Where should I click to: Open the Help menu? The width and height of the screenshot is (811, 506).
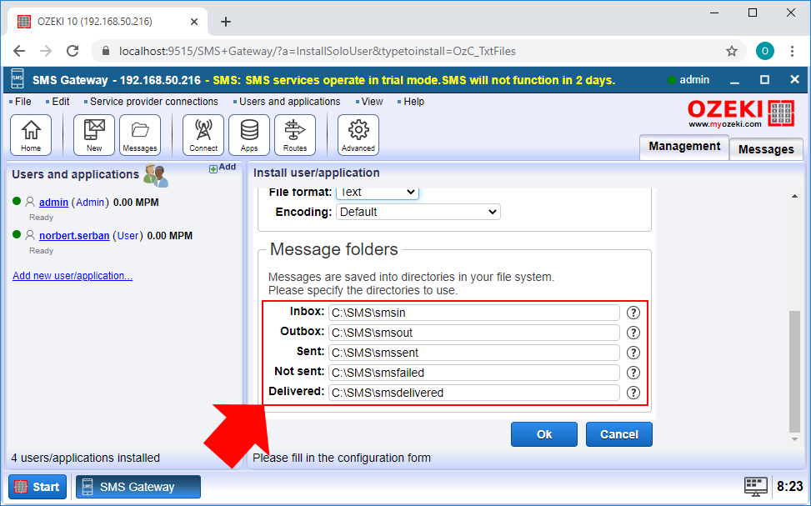point(413,102)
